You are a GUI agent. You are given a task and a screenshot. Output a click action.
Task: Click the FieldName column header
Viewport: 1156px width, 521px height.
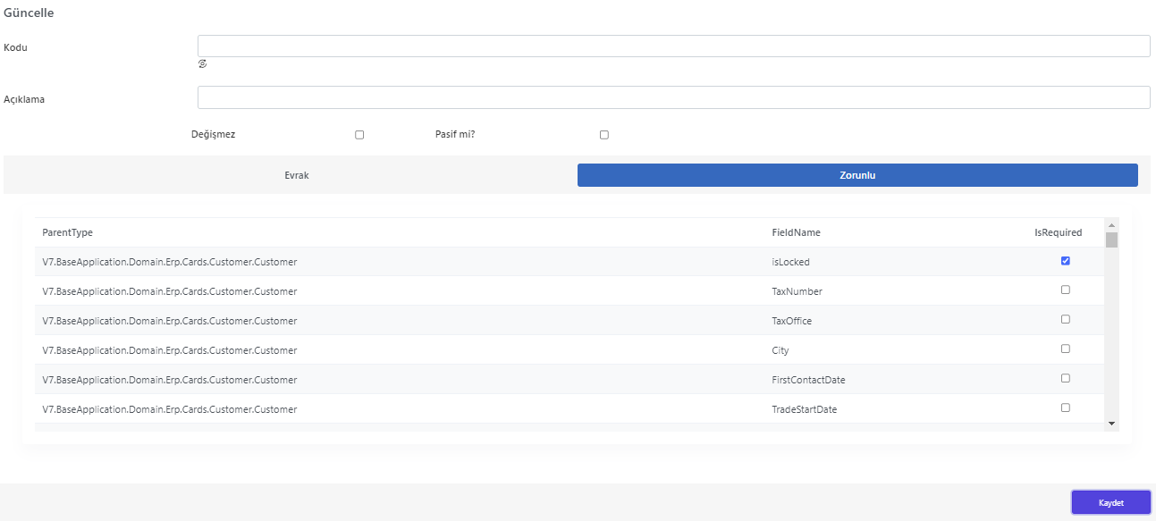797,232
